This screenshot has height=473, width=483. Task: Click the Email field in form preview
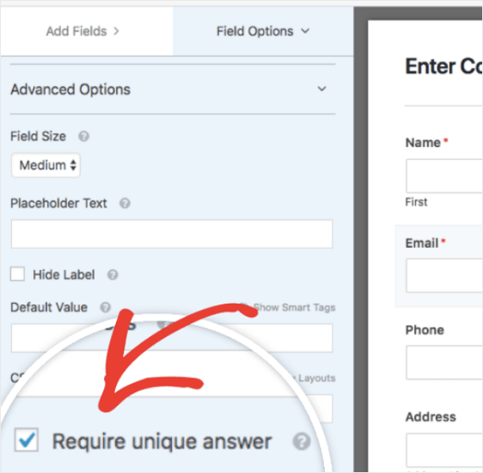point(444,275)
